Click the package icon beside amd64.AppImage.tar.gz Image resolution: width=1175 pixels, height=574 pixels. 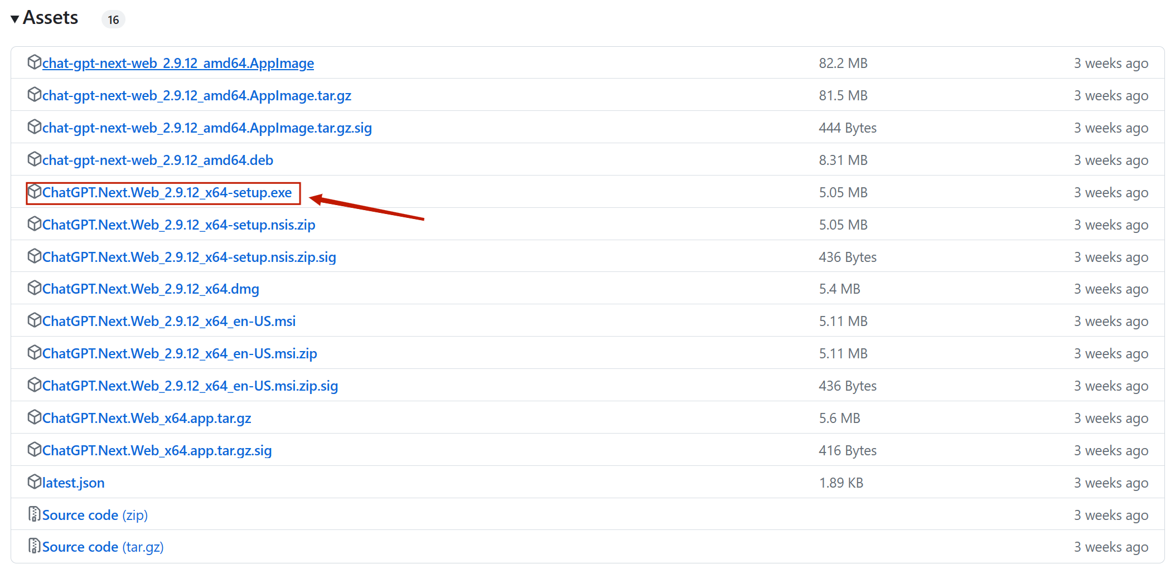35,94
